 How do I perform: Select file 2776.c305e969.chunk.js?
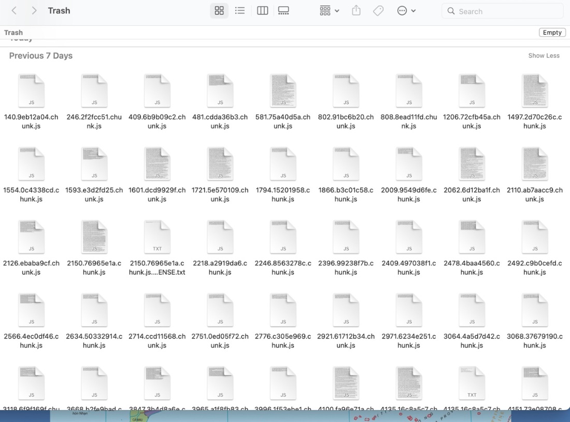283,311
